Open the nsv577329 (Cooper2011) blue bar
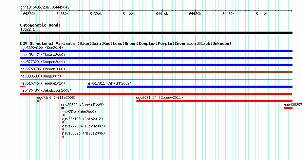 pos(156,65)
